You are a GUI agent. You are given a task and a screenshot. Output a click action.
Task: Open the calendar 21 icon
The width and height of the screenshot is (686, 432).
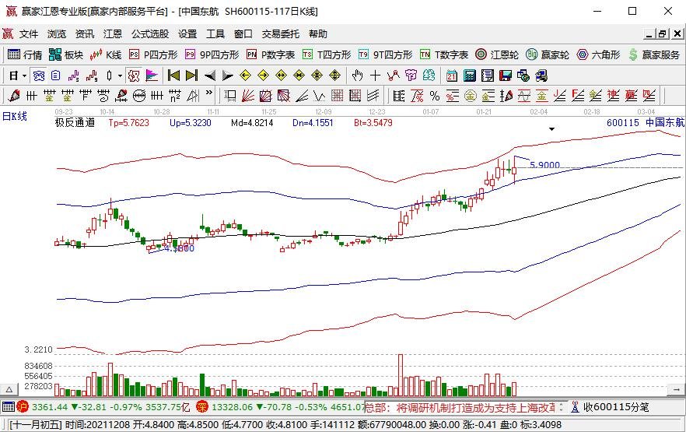tap(451, 76)
